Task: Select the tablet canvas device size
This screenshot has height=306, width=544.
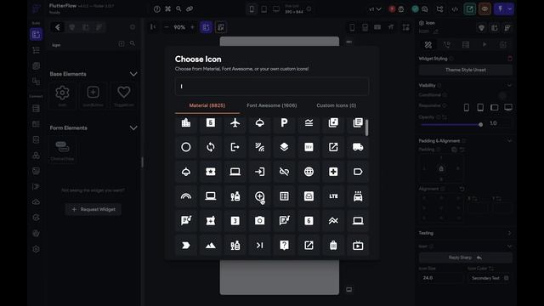Action: (x=264, y=9)
